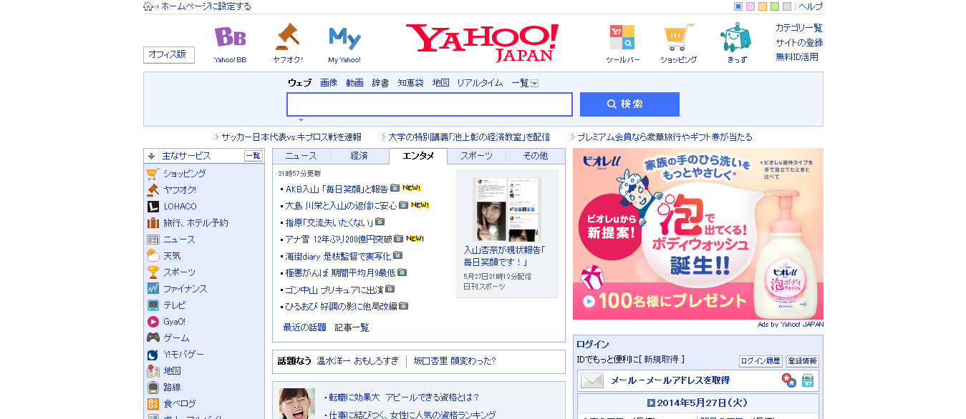Switch to the その他 tab
This screenshot has height=419, width=966.
[x=535, y=156]
